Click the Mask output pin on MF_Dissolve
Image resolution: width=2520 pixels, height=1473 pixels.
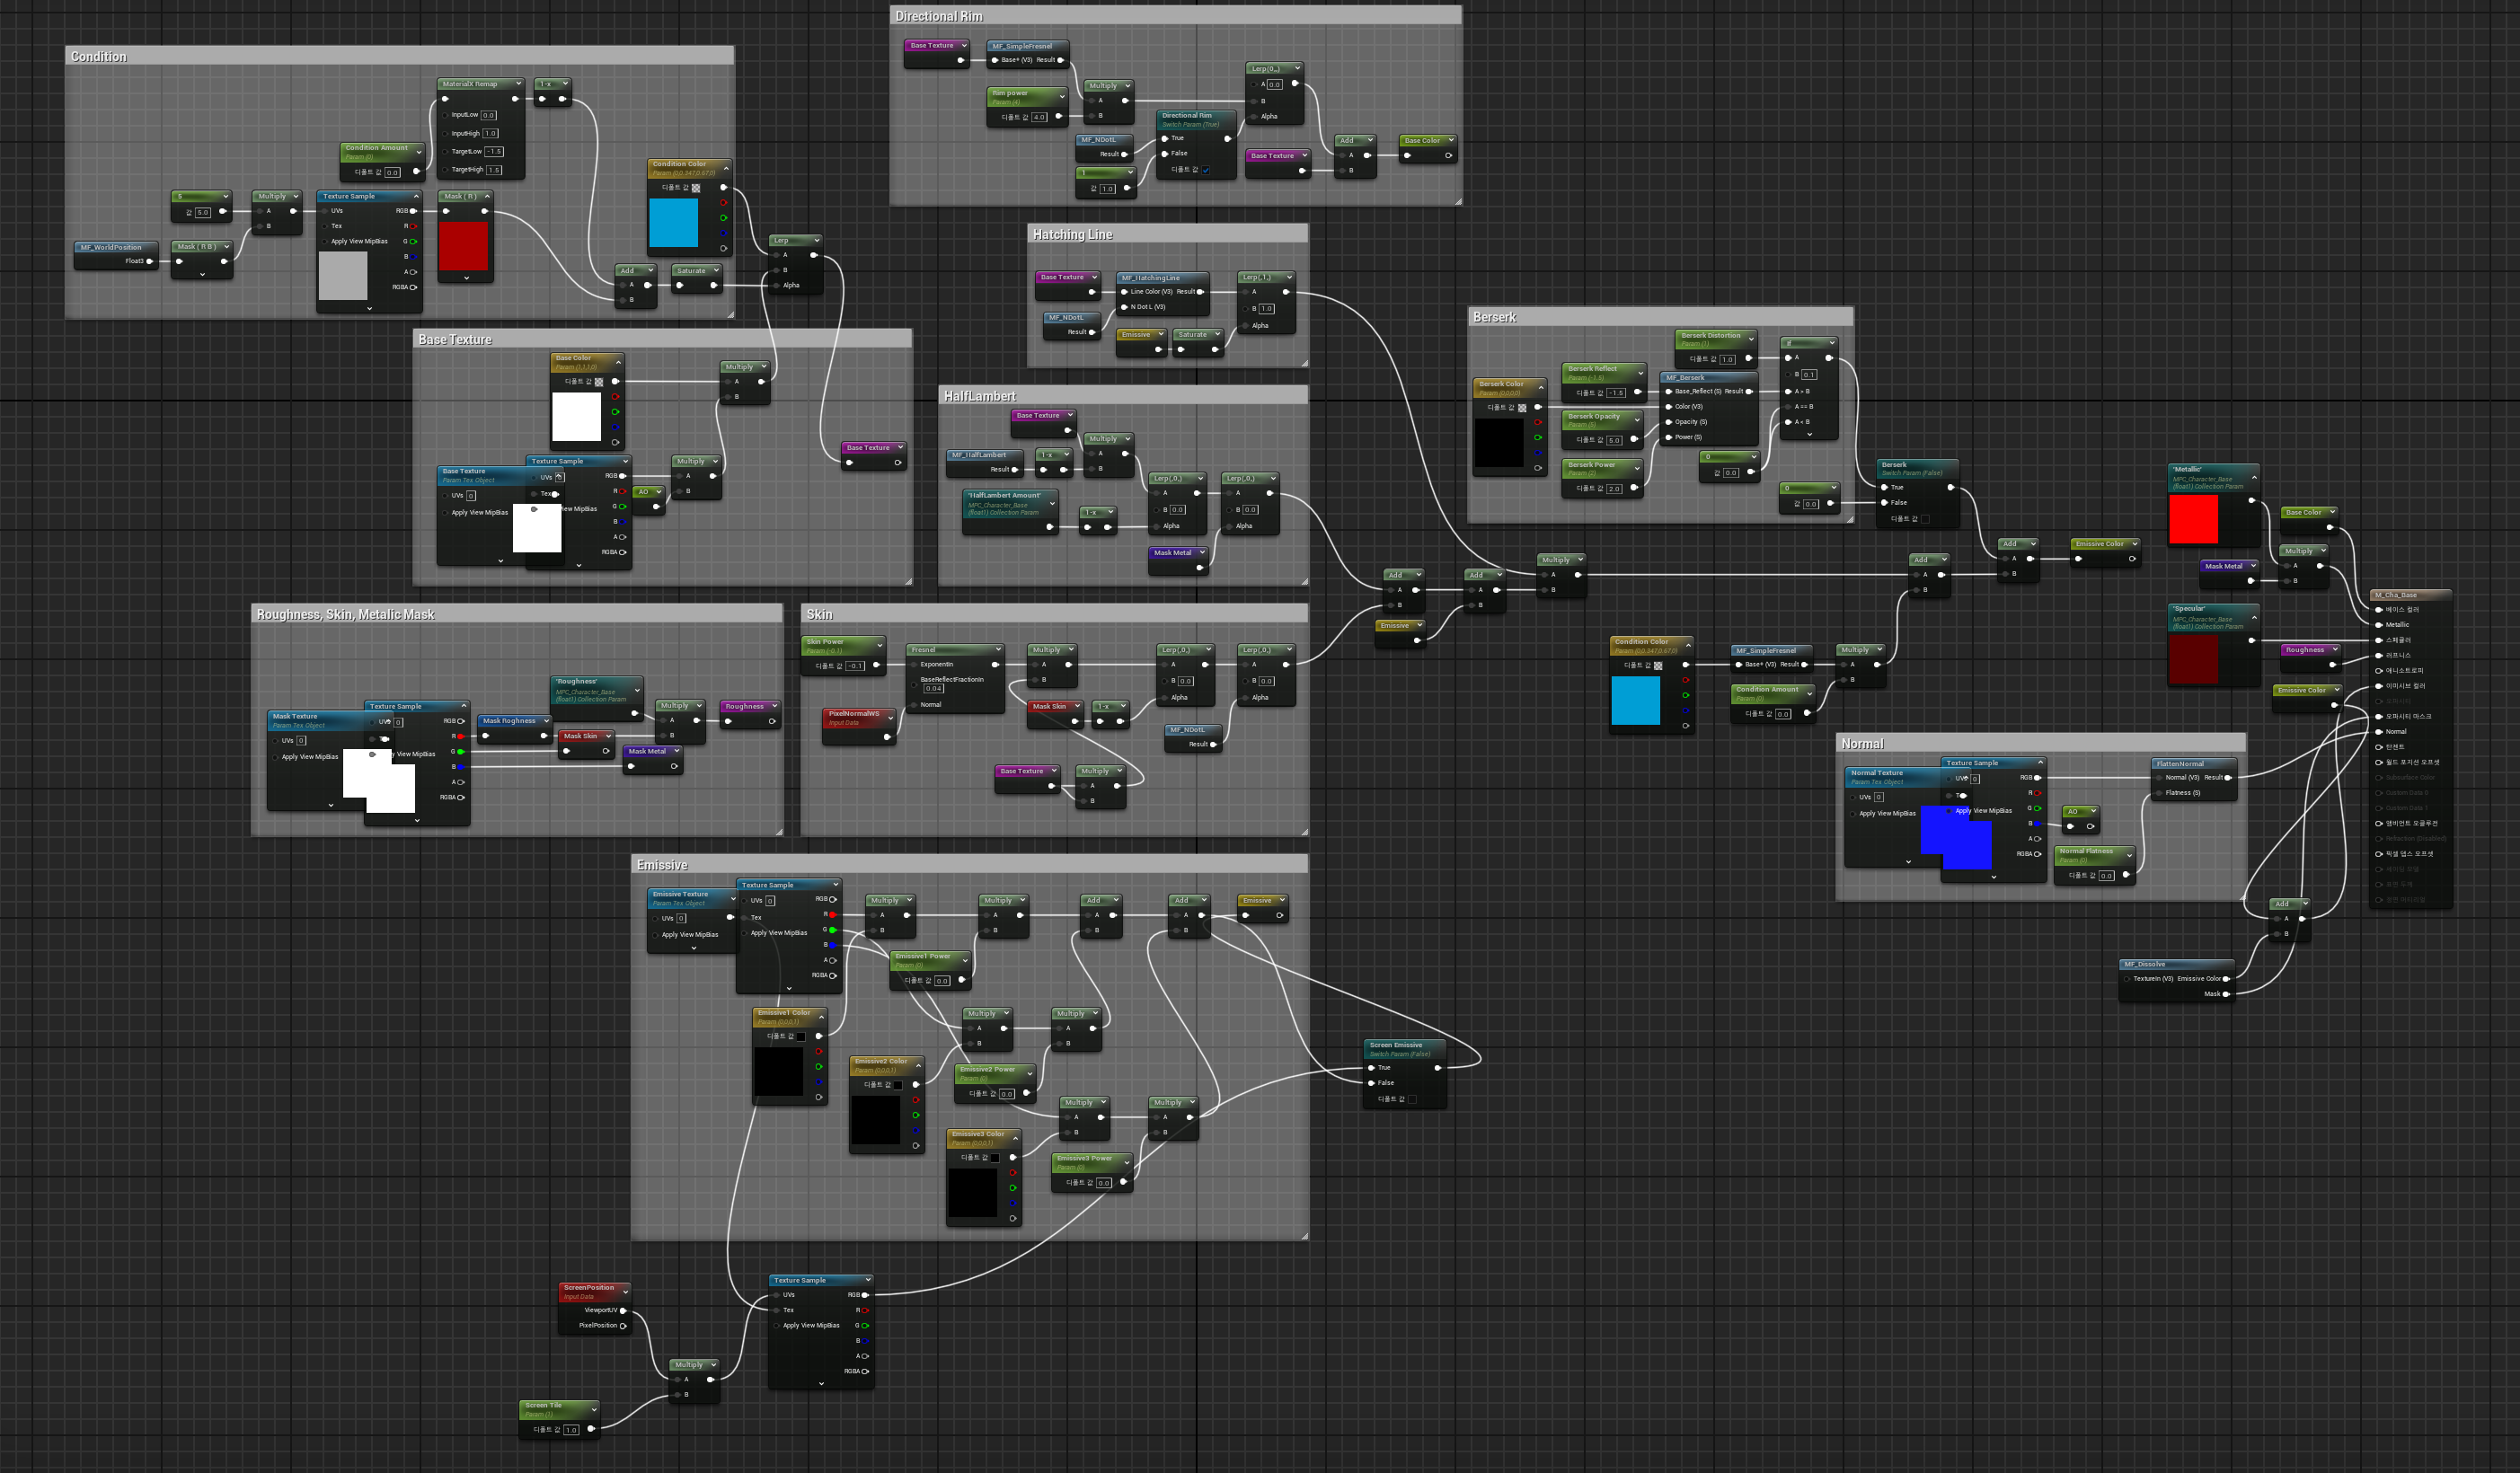(x=2226, y=994)
